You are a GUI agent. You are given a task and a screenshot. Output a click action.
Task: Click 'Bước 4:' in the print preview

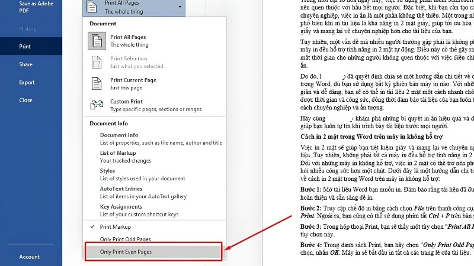coord(310,245)
